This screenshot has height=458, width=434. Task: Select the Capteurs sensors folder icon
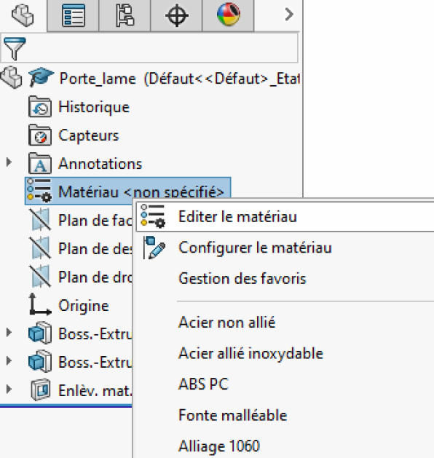click(40, 135)
